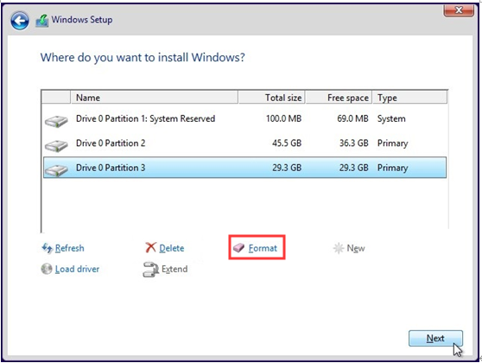Viewport: 482px width, 363px height.
Task: Click the 45.5 GB total size cell
Action: pos(287,143)
